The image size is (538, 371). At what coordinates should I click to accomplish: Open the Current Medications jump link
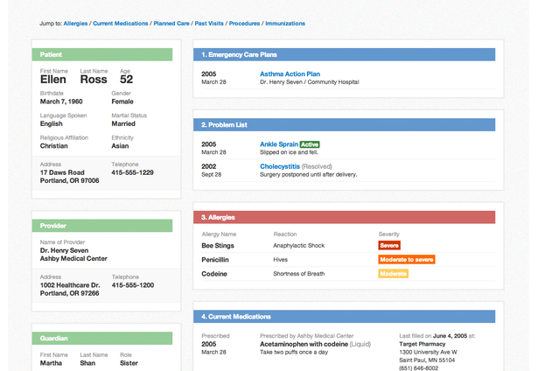tap(121, 24)
